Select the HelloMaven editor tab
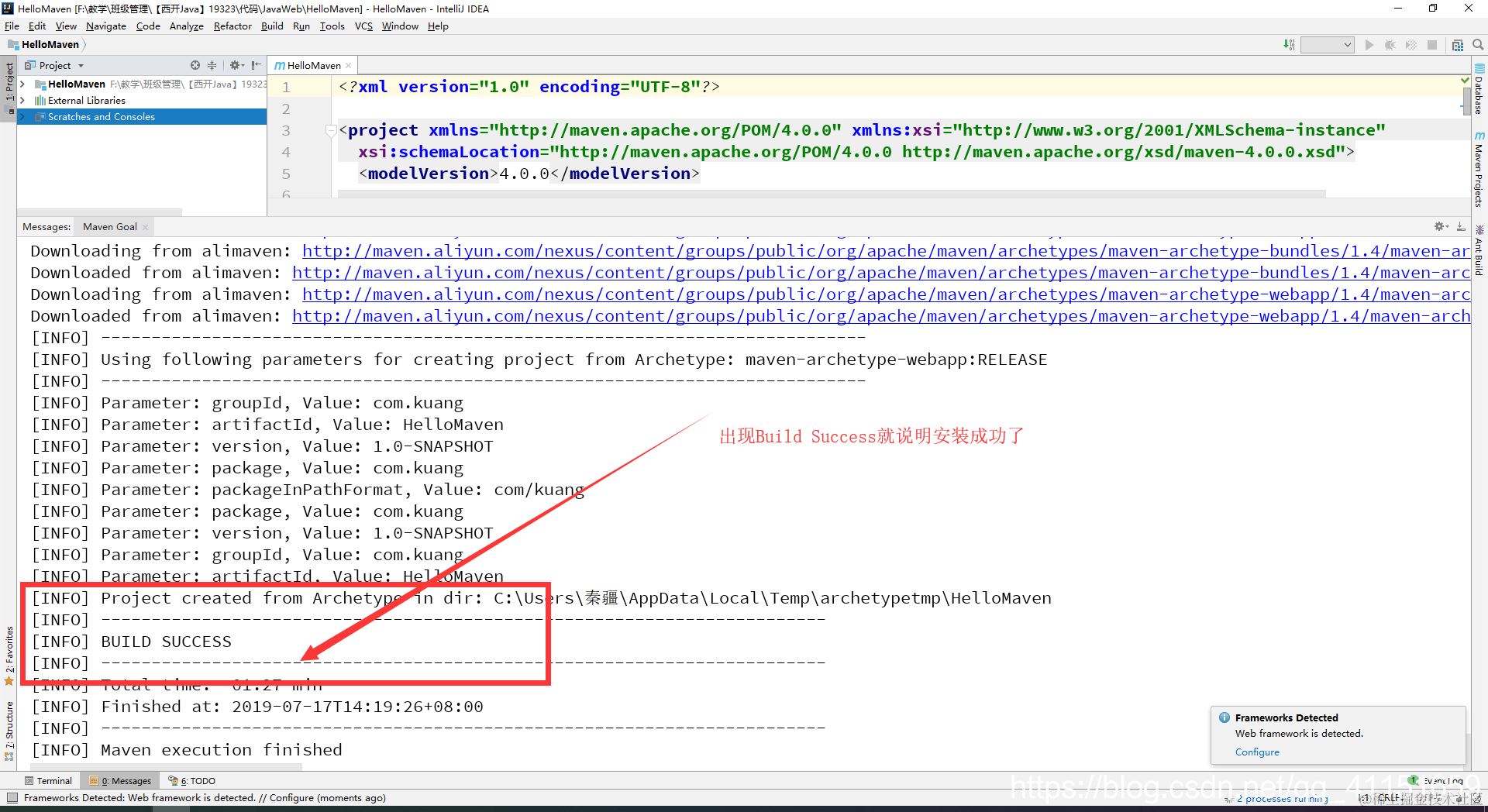The height and width of the screenshot is (812, 1488). click(313, 66)
